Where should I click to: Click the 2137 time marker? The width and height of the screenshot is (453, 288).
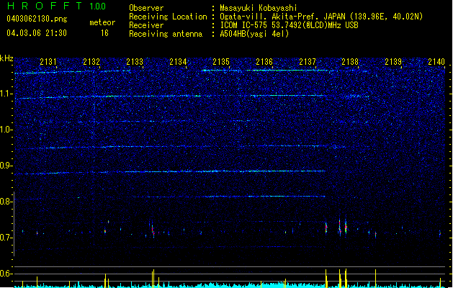(308, 62)
